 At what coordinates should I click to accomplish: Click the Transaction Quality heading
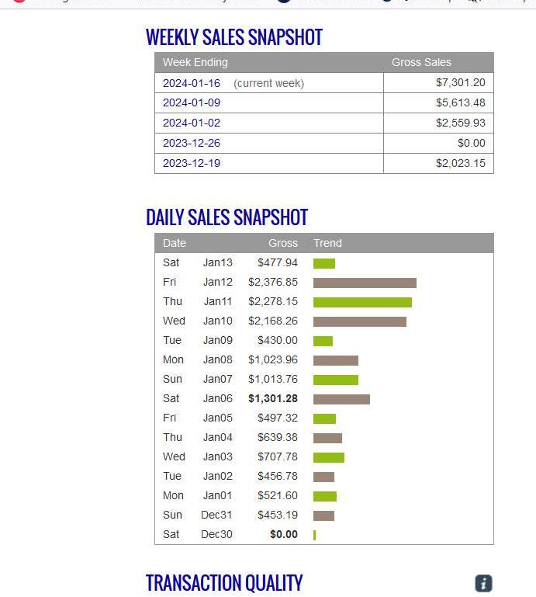point(223,583)
